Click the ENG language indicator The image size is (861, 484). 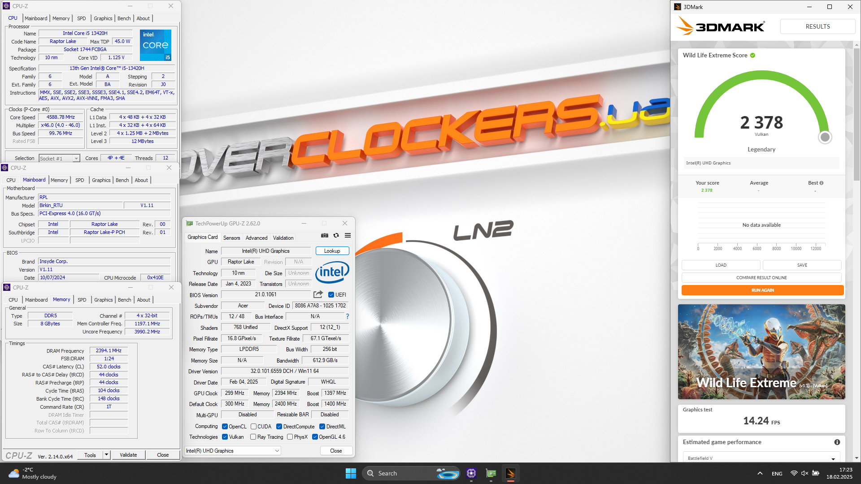[x=777, y=473]
